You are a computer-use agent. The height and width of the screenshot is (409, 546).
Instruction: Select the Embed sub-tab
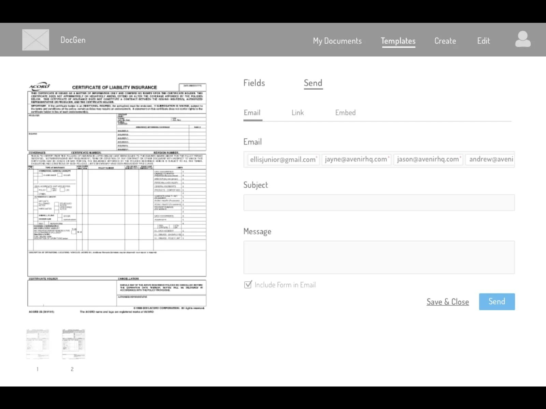345,113
